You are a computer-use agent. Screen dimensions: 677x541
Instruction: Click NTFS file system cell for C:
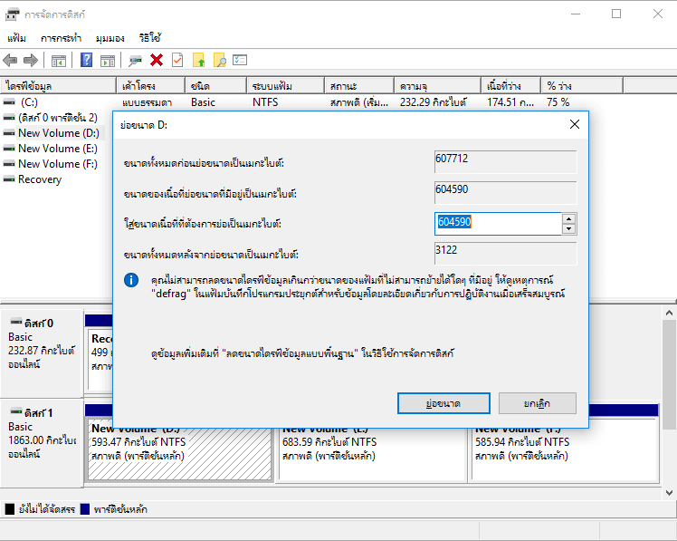(x=265, y=102)
